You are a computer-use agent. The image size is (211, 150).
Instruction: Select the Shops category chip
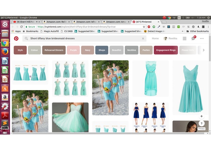tap(102, 50)
